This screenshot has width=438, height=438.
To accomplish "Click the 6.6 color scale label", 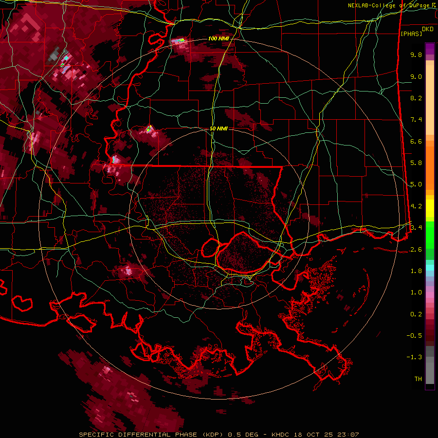I will 416,141.
